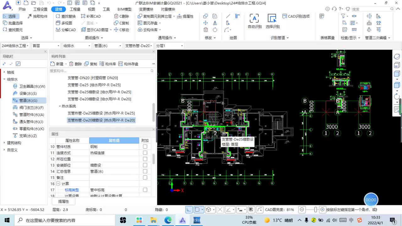Switch to the 视图 ribbon tab
The height and width of the screenshot is (226, 402).
point(91,9)
